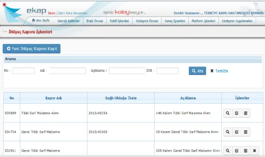
Task: Click the magnifier icon for report 532911
Action: click(x=228, y=151)
